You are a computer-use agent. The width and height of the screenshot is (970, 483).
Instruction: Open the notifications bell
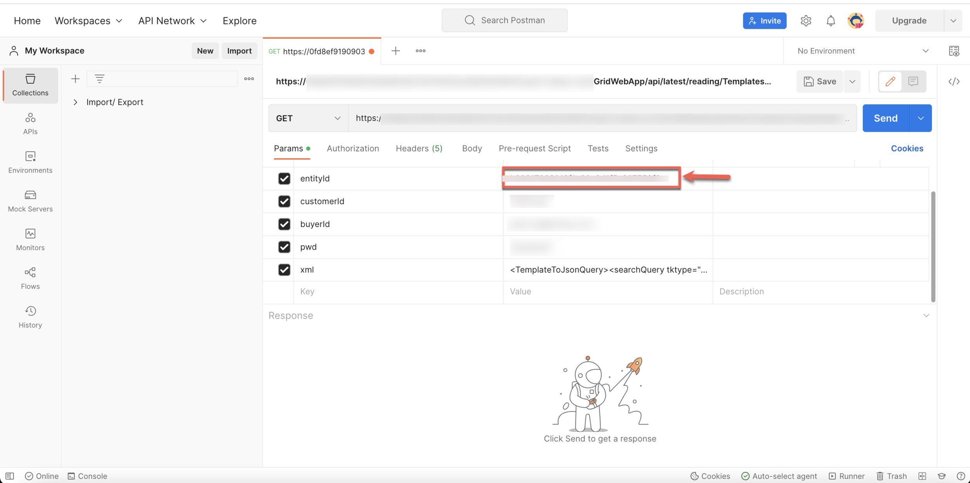(831, 21)
